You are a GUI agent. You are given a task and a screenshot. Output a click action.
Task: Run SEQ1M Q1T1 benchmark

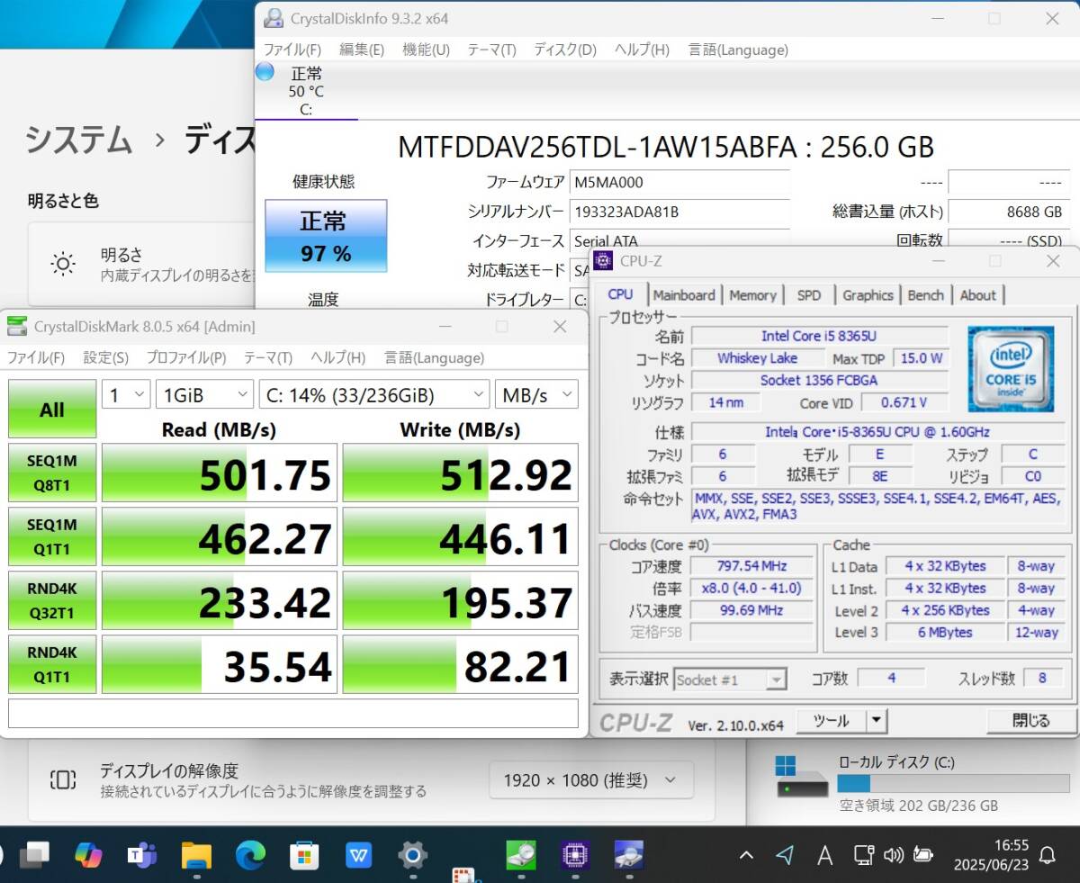(x=52, y=536)
